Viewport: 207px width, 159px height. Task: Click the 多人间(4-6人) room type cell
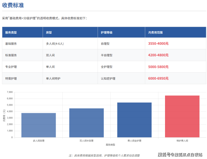pyautogui.click(x=57, y=44)
